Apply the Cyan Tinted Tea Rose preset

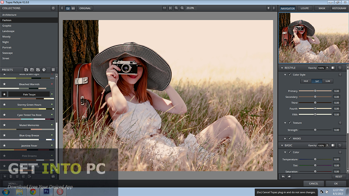tap(29, 115)
